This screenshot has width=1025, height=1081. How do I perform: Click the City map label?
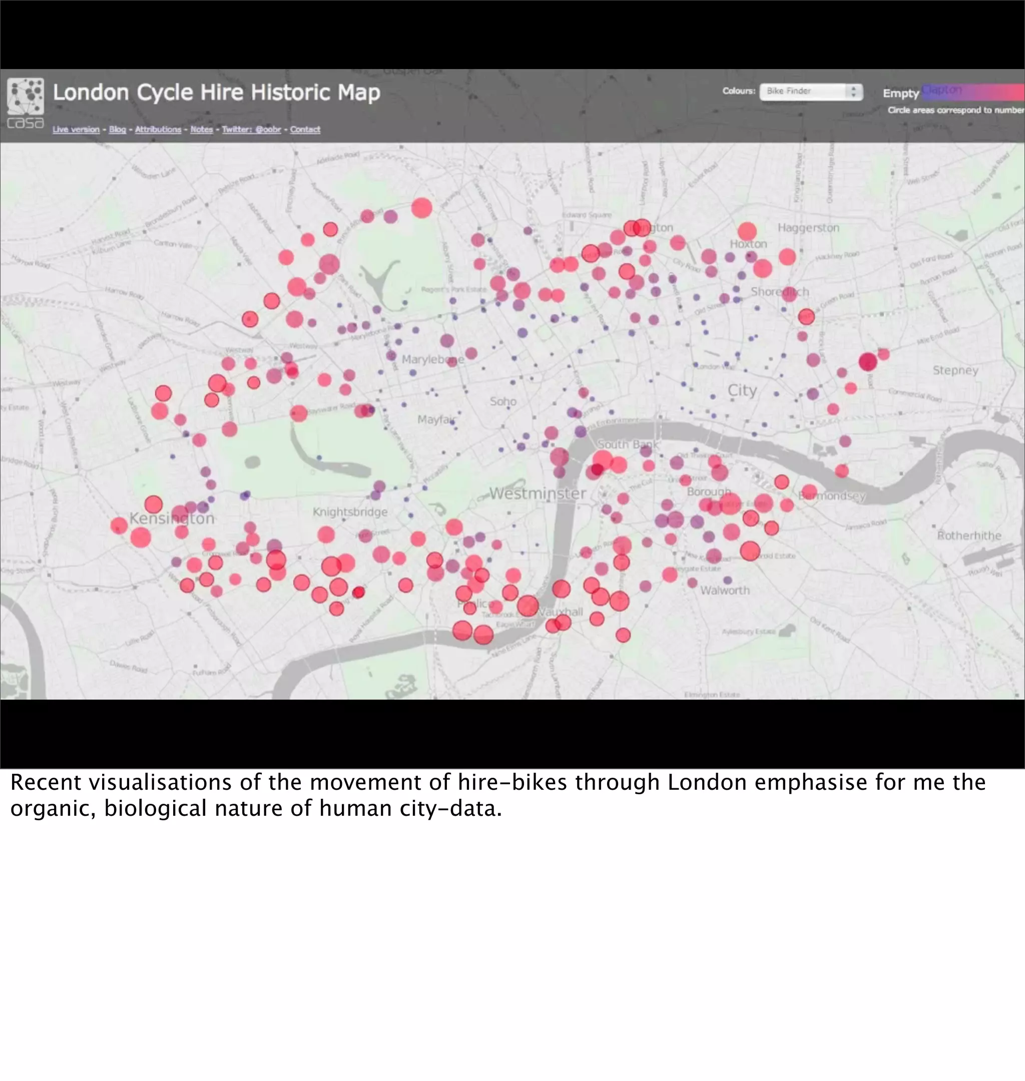pos(742,390)
